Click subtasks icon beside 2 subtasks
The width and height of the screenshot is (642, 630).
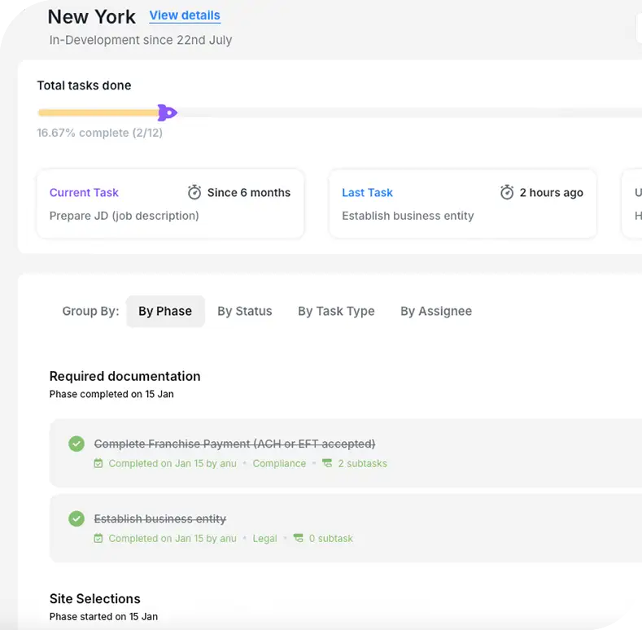pyautogui.click(x=327, y=463)
